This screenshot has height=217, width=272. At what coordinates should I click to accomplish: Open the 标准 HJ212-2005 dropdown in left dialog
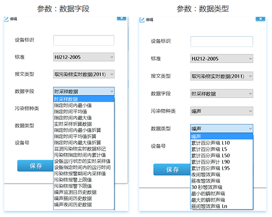coord(84,57)
